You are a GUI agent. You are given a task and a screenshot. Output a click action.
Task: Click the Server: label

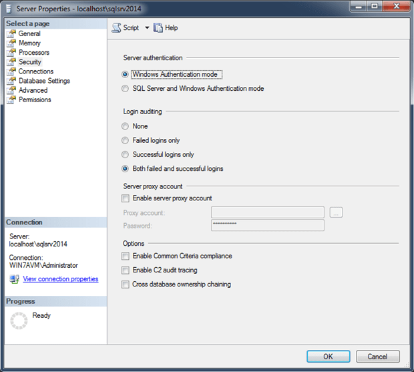point(19,236)
